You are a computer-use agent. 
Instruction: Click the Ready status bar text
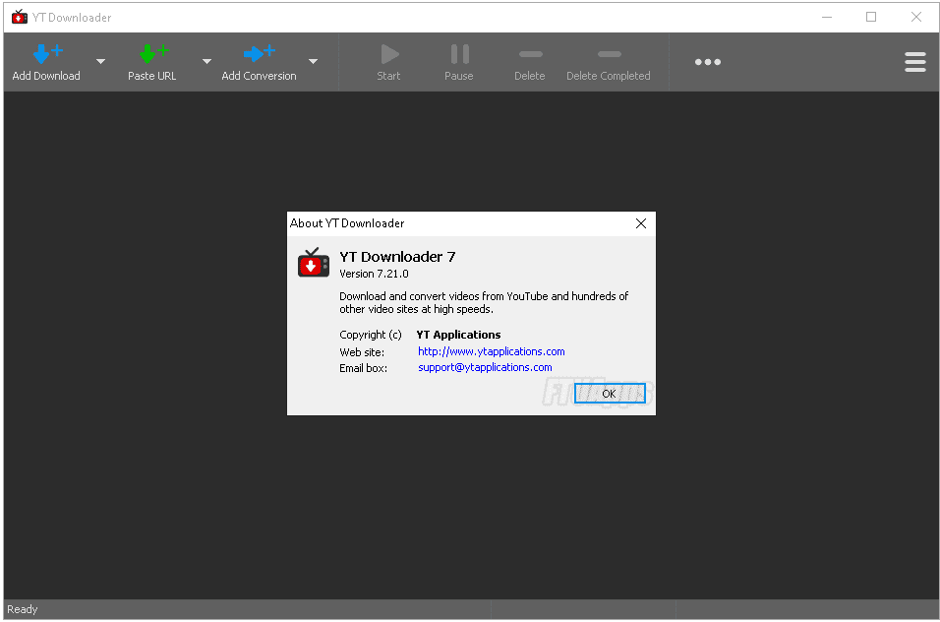23,609
